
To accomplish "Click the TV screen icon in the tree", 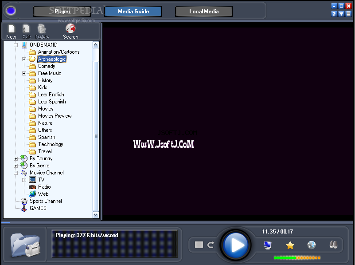I will (32, 180).
